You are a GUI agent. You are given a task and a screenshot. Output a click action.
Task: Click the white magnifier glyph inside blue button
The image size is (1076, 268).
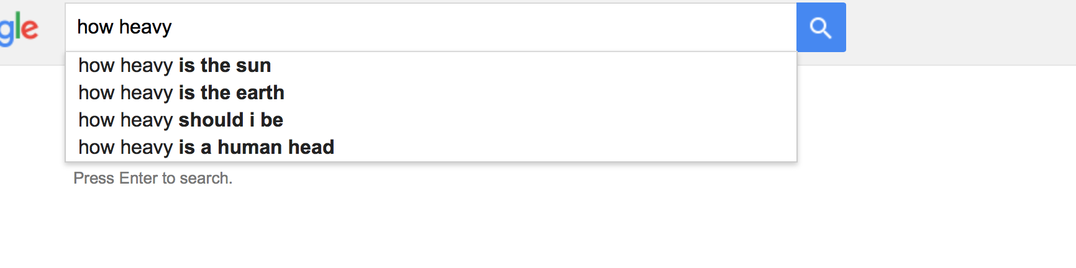821,28
